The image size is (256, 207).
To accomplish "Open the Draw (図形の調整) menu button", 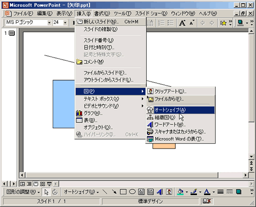I will click(23, 192).
